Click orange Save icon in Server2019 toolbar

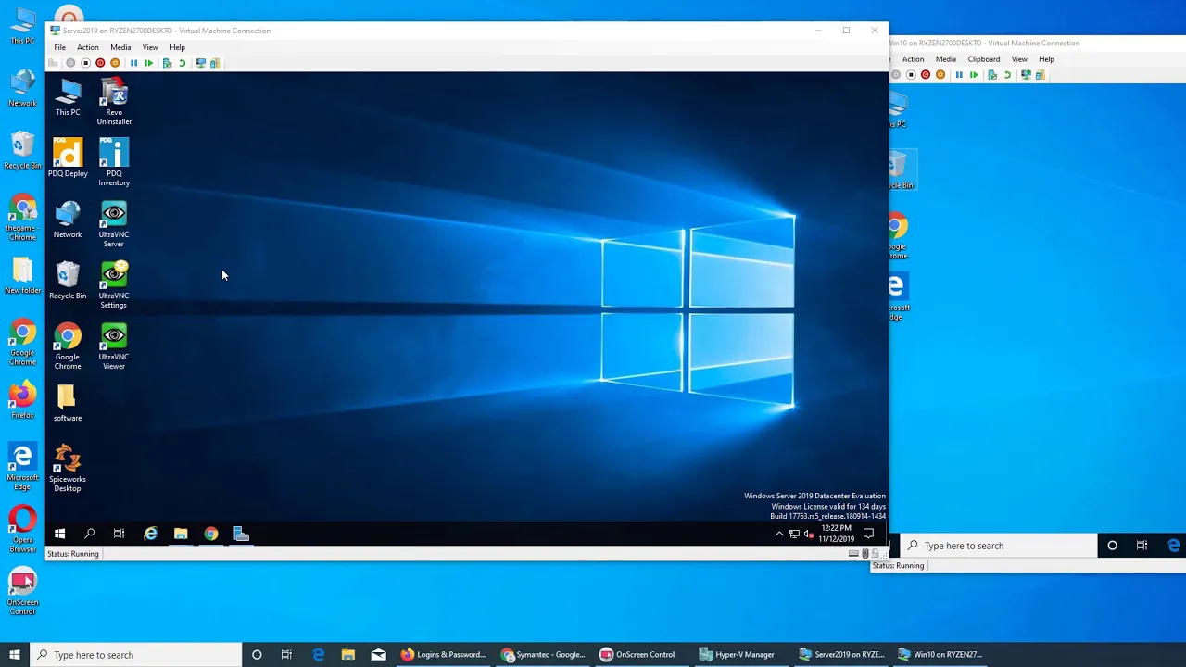pyautogui.click(x=115, y=63)
